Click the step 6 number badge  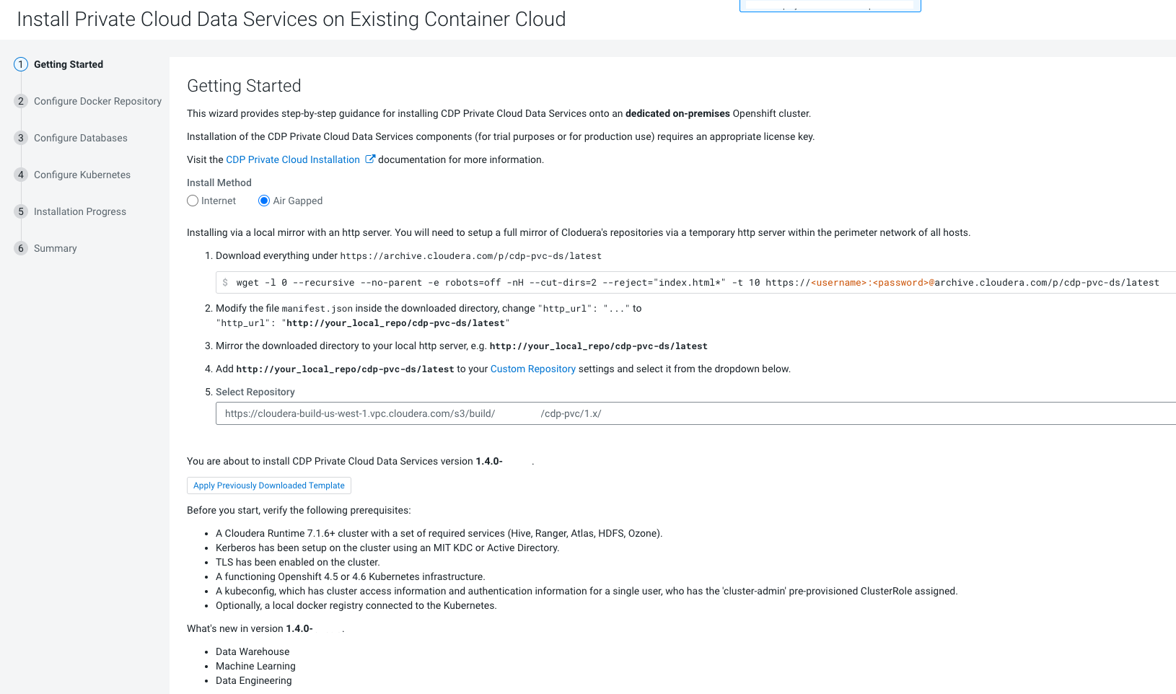tap(21, 248)
